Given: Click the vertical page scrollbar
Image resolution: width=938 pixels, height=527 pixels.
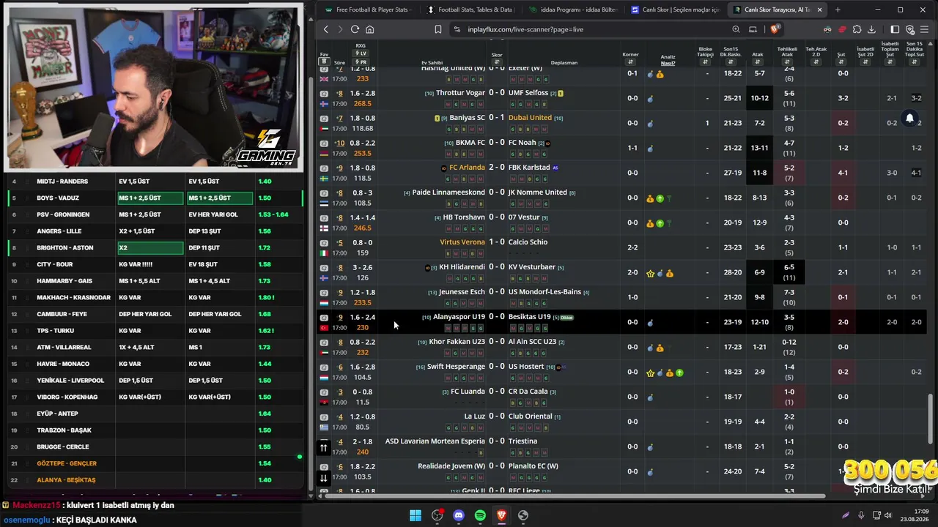Looking at the screenshot, I should [x=931, y=417].
